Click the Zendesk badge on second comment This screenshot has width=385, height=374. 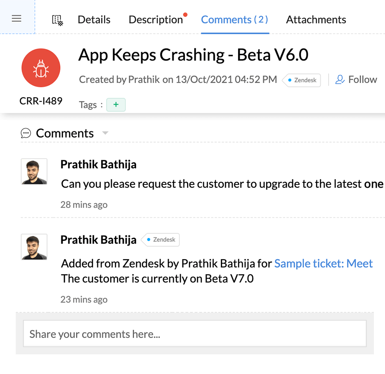160,240
